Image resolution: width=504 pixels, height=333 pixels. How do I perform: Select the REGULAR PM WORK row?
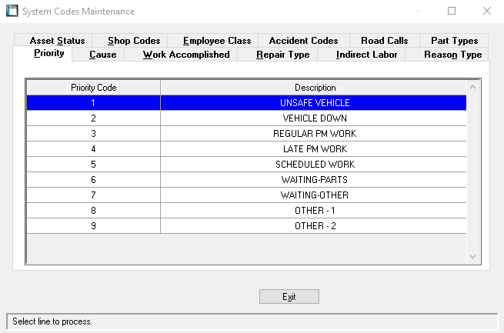pyautogui.click(x=315, y=134)
